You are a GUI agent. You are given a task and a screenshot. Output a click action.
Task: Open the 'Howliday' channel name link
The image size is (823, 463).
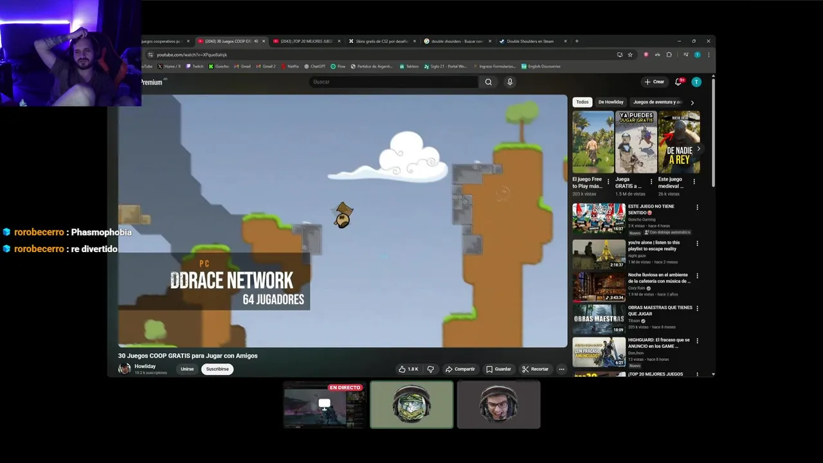[x=145, y=366]
